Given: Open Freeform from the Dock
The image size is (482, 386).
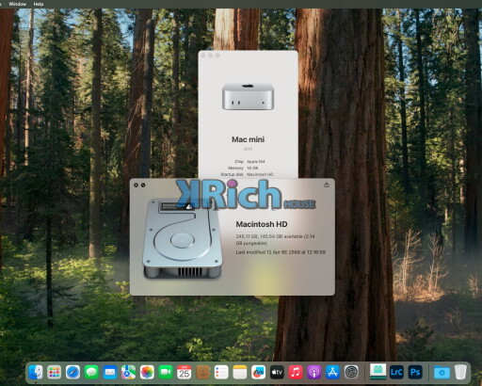Looking at the screenshot, I should 258,373.
